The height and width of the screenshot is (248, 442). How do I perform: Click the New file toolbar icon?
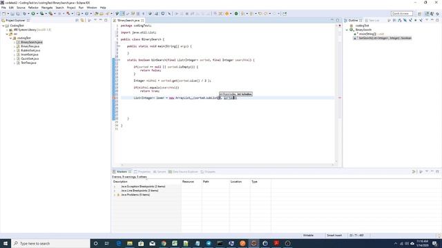pos(3,14)
